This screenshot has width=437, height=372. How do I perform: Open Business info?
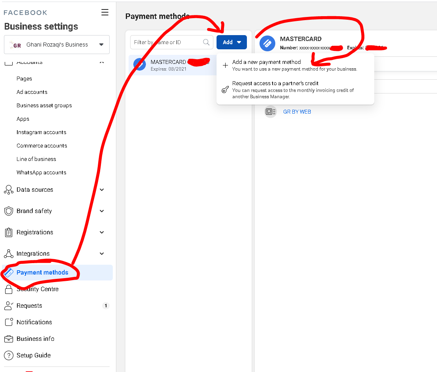coord(35,339)
